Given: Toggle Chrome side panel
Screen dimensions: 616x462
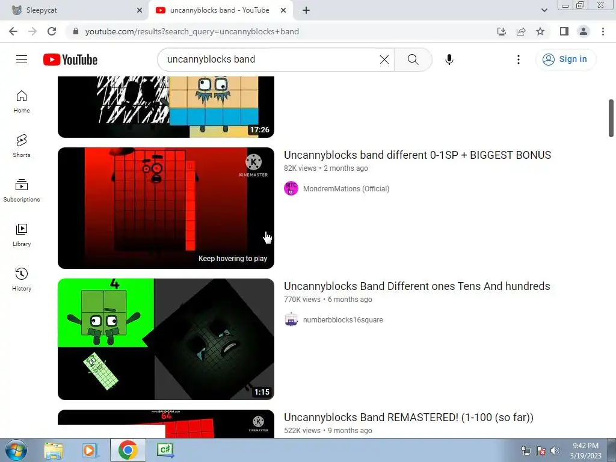Looking at the screenshot, I should click(564, 31).
